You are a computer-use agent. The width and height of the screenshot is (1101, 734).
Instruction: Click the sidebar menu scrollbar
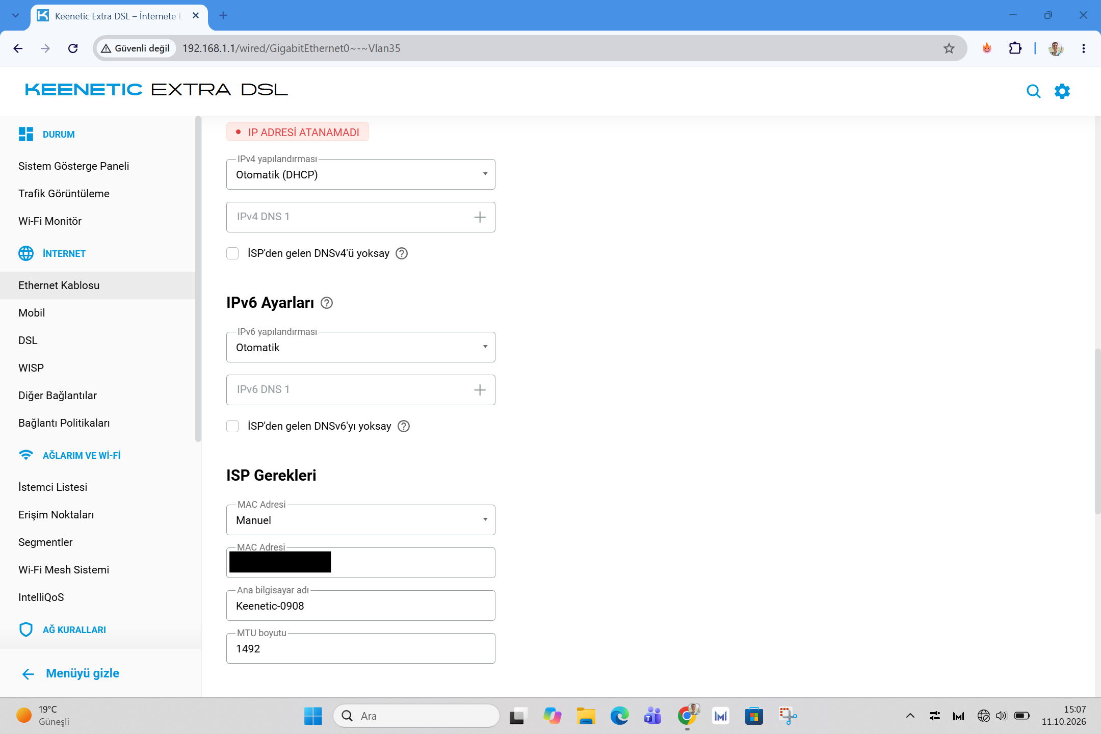tap(198, 279)
